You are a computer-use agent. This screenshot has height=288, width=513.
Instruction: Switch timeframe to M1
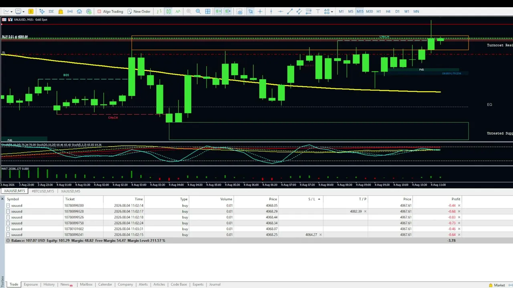click(341, 11)
